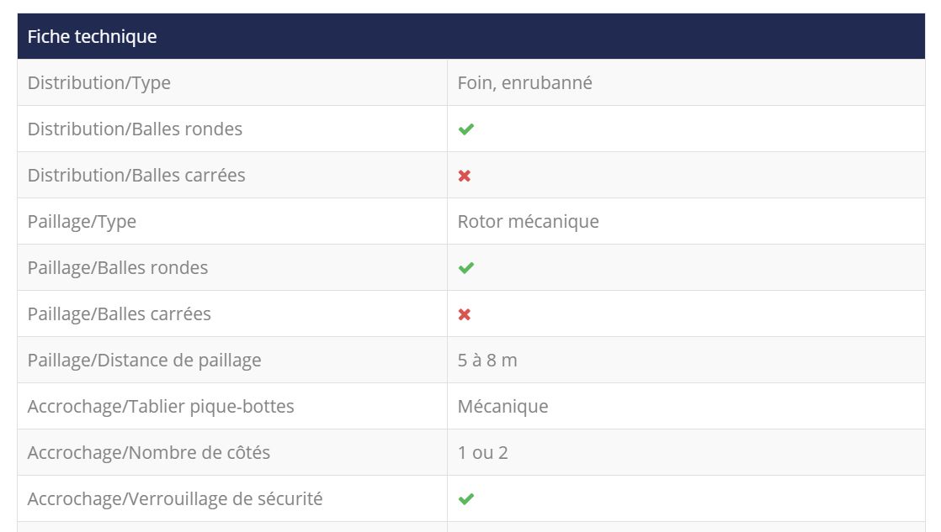
Task: Click the Paillage/Balles rondes label
Action: [118, 268]
